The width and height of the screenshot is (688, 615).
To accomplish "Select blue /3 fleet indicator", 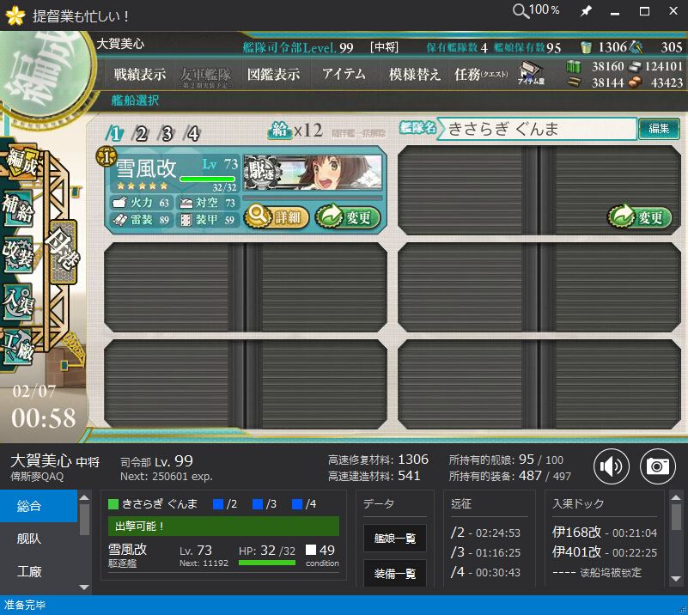I will pyautogui.click(x=265, y=503).
